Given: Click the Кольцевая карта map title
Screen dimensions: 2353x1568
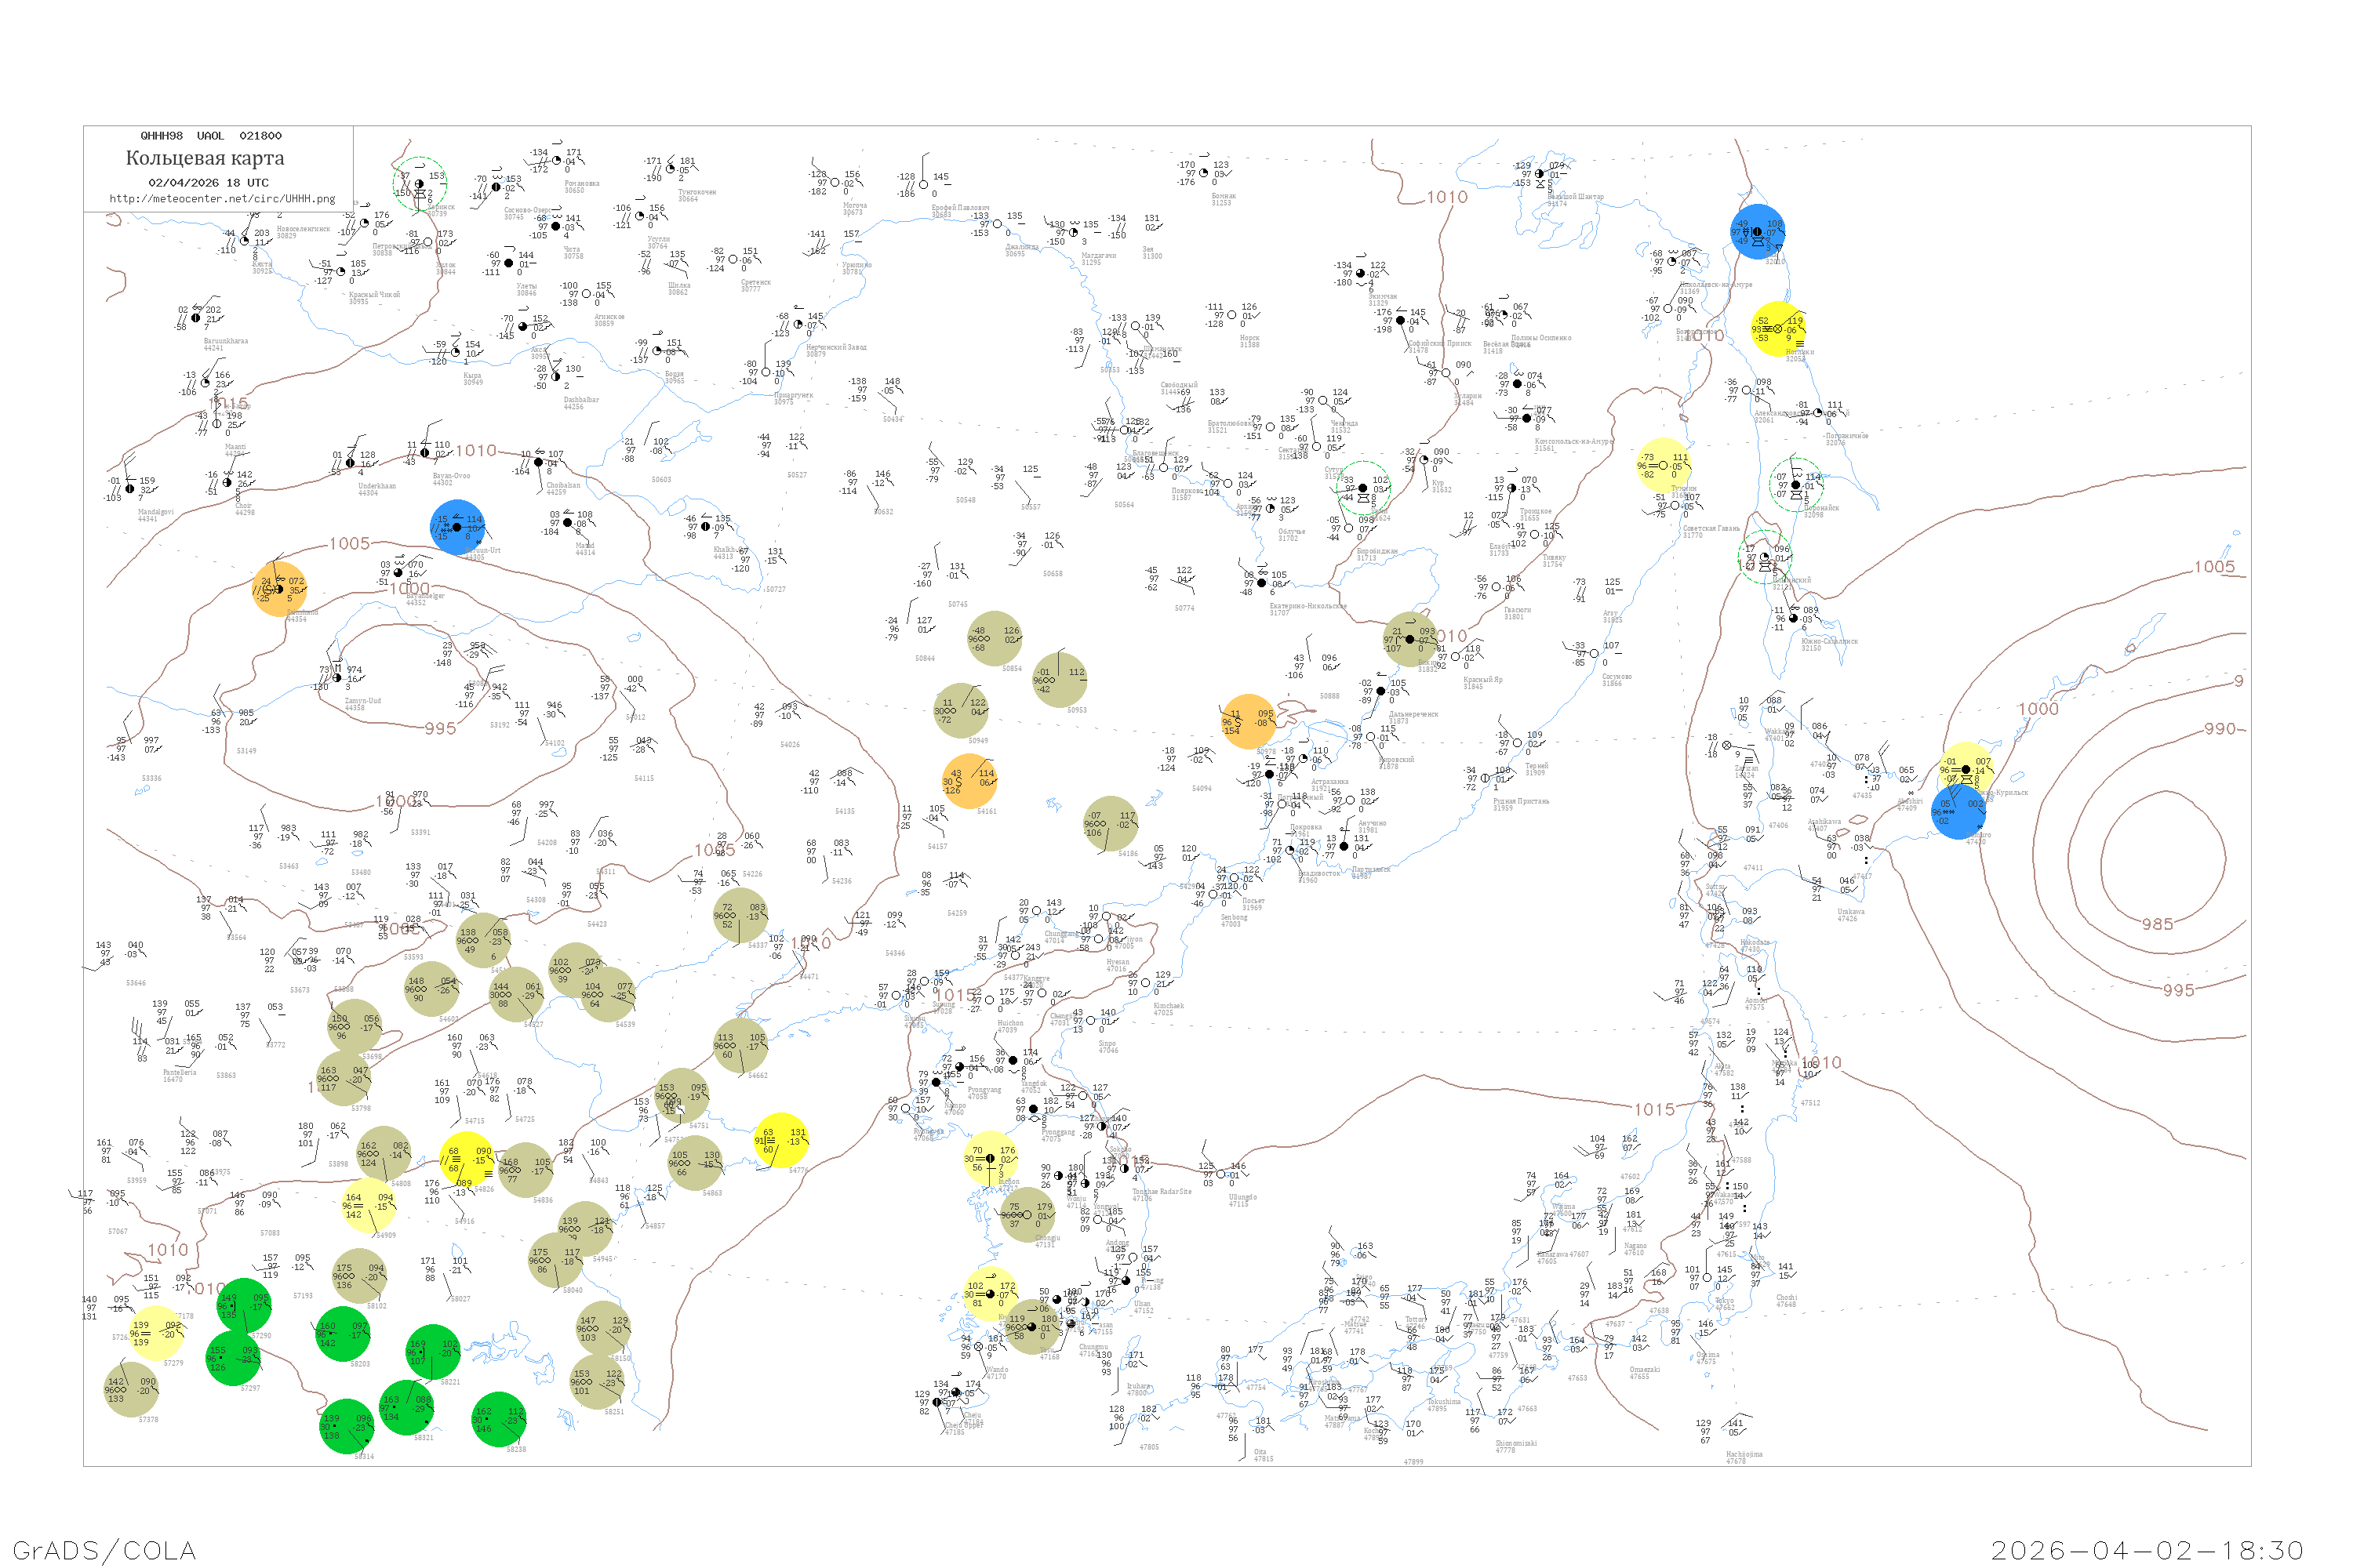Looking at the screenshot, I should (205, 158).
